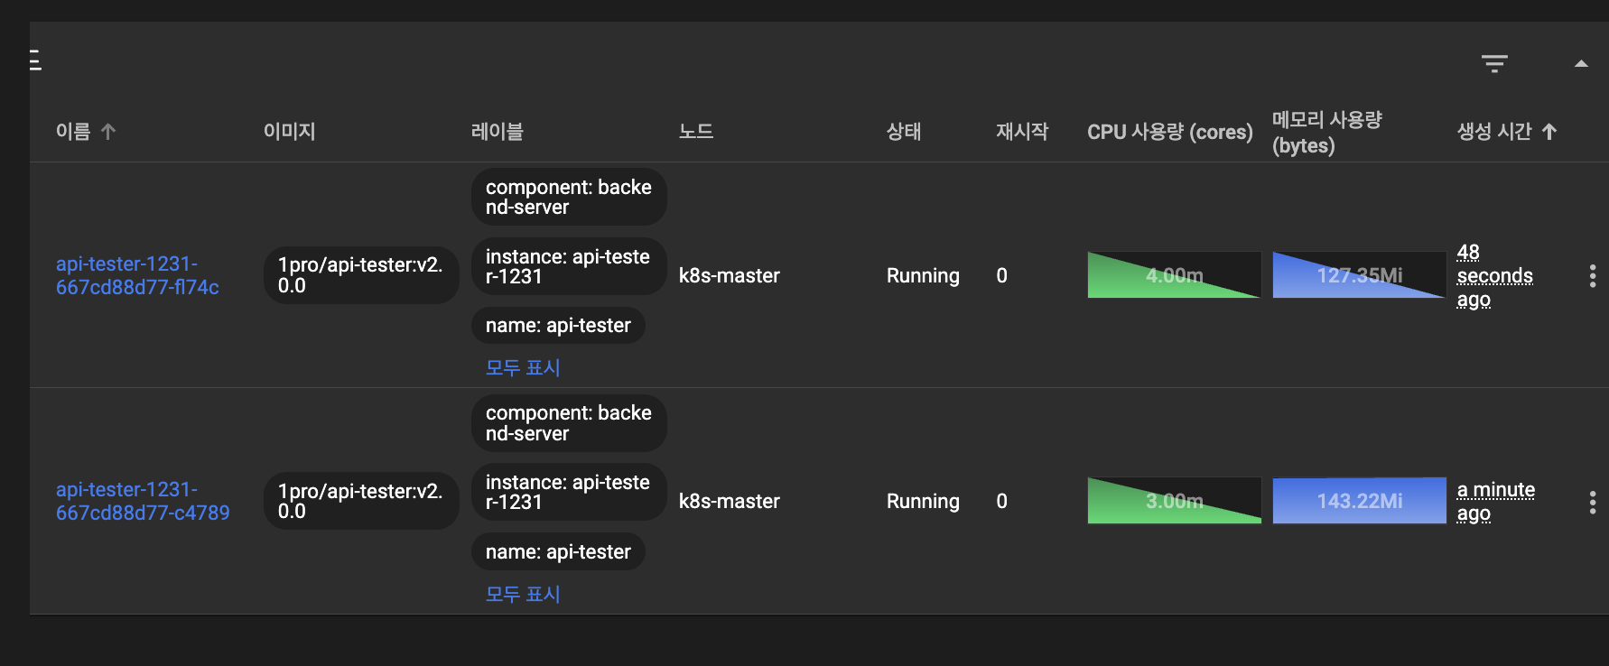1609x666 pixels.
Task: Click the 143.22Mi memory usage bar
Action: point(1359,501)
